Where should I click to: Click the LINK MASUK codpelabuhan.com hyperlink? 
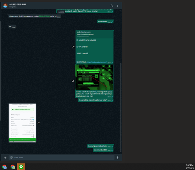(97, 62)
